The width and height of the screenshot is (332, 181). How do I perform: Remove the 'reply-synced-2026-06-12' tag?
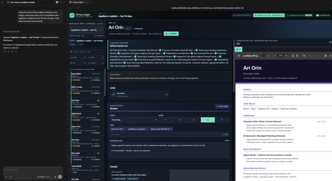pos(171,129)
